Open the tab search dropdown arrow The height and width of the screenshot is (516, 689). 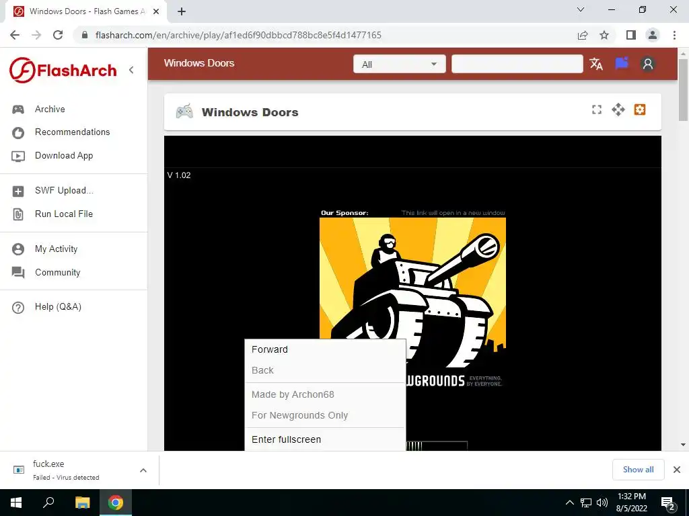coord(581,9)
